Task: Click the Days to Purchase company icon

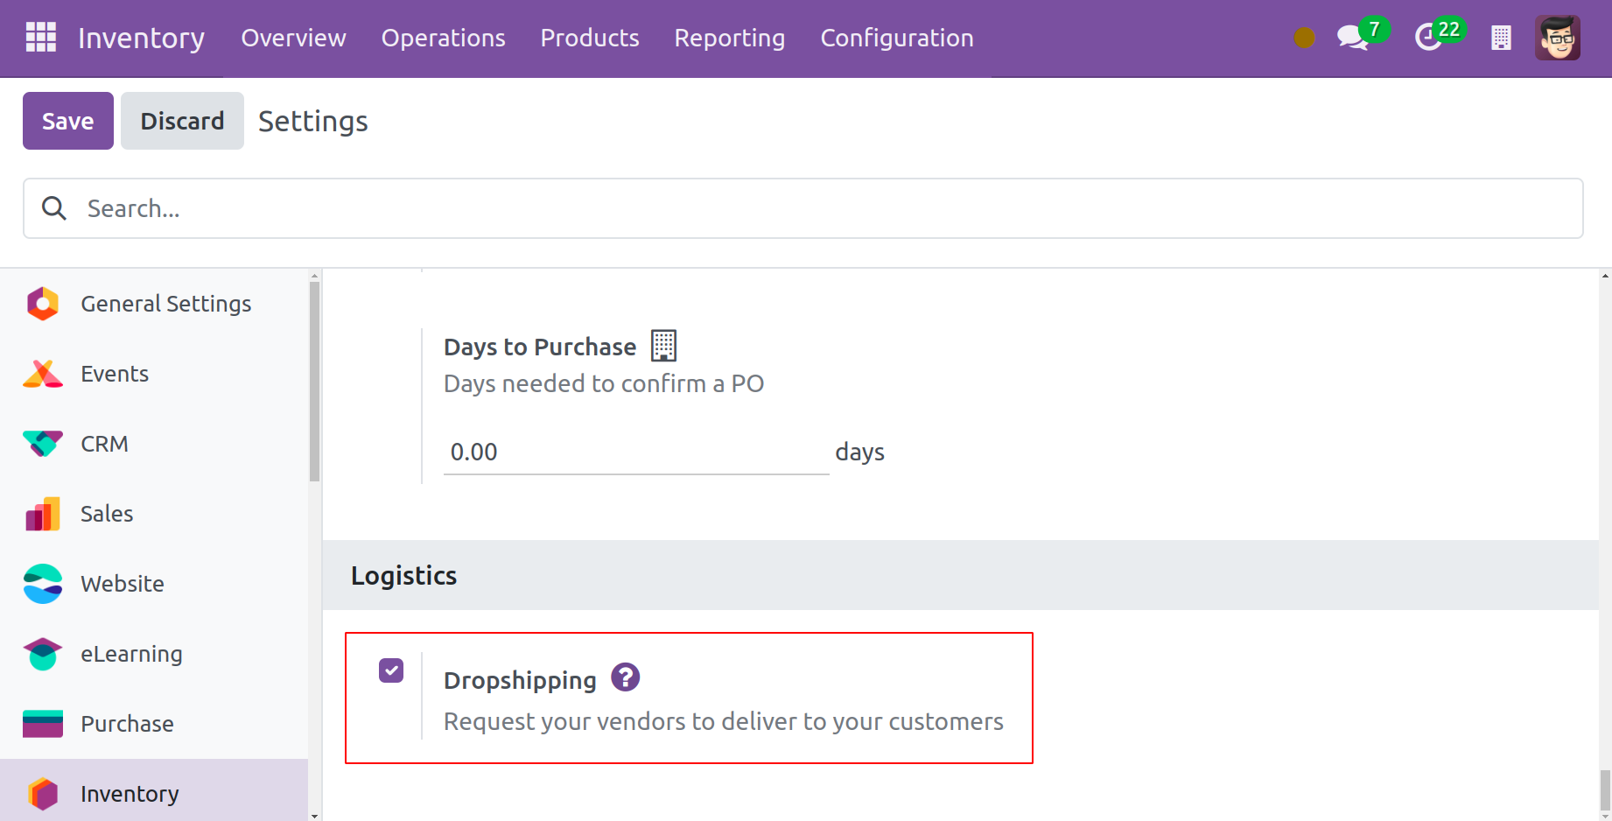Action: tap(663, 346)
